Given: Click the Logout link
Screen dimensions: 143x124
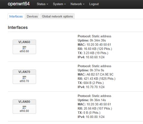Looking at the screenshot, I should pyautogui.click(x=94, y=4).
